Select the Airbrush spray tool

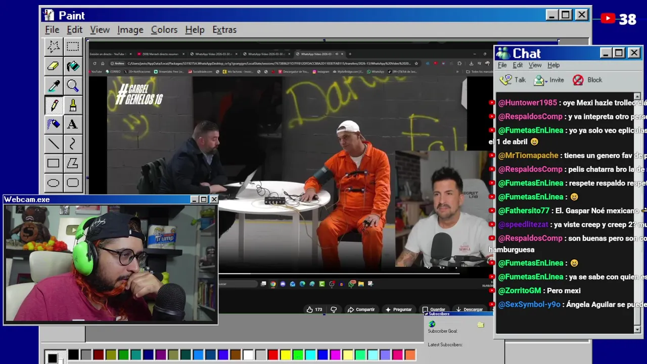pyautogui.click(x=53, y=124)
